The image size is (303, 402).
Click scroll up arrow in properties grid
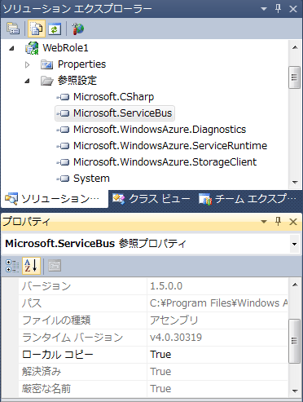coord(295,285)
